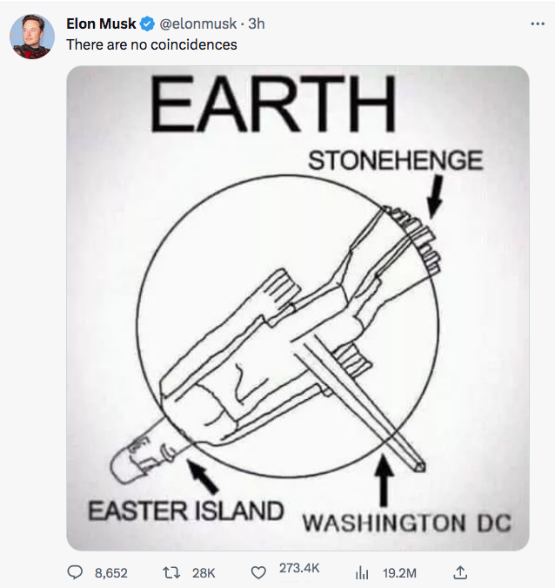This screenshot has width=555, height=588.
Task: Open view analytics bar chart icon
Action: (x=364, y=572)
